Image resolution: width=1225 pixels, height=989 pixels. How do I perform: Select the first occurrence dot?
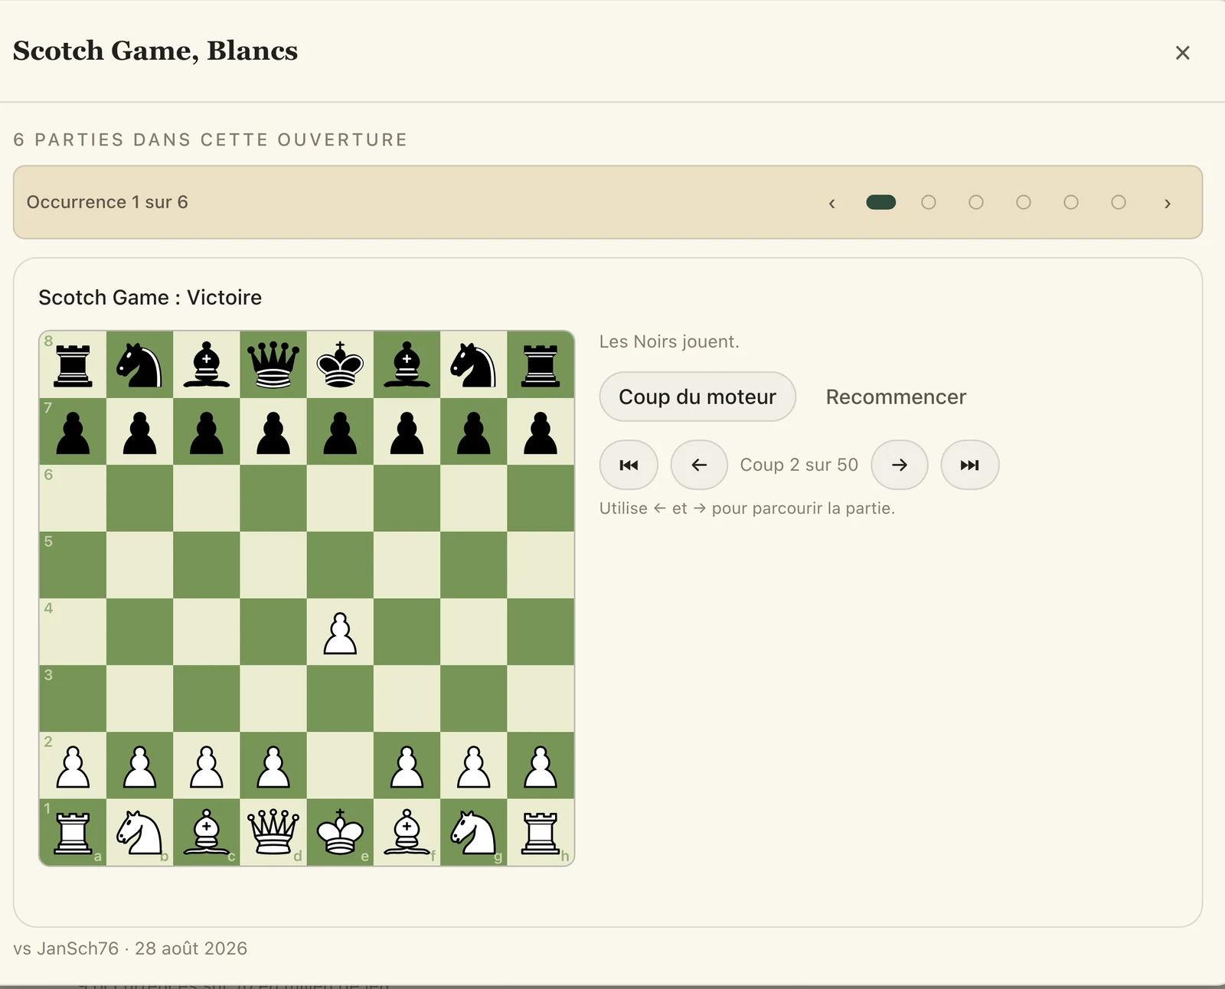881,202
